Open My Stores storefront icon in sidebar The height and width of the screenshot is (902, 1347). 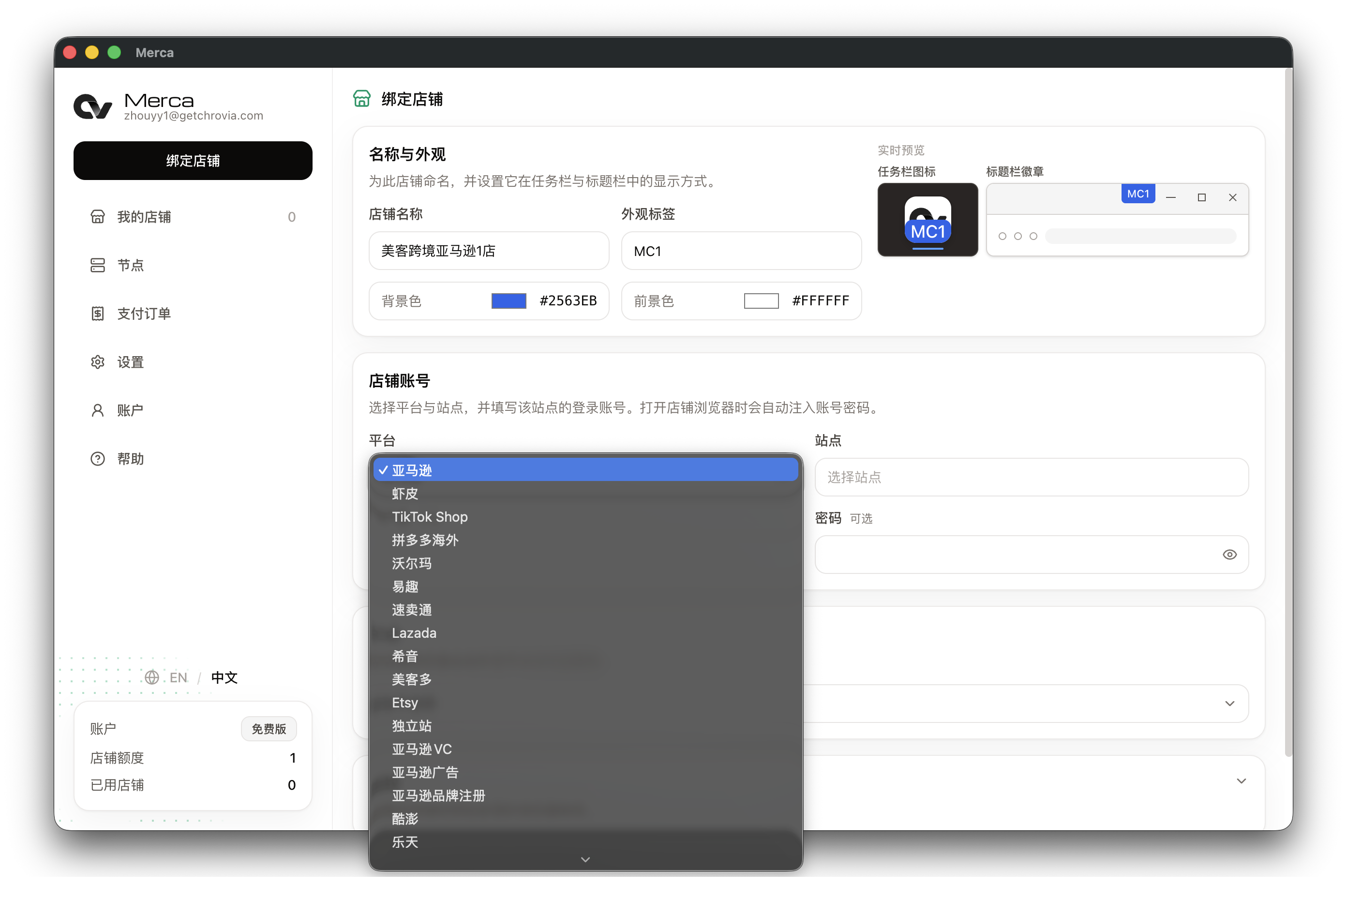pyautogui.click(x=98, y=217)
